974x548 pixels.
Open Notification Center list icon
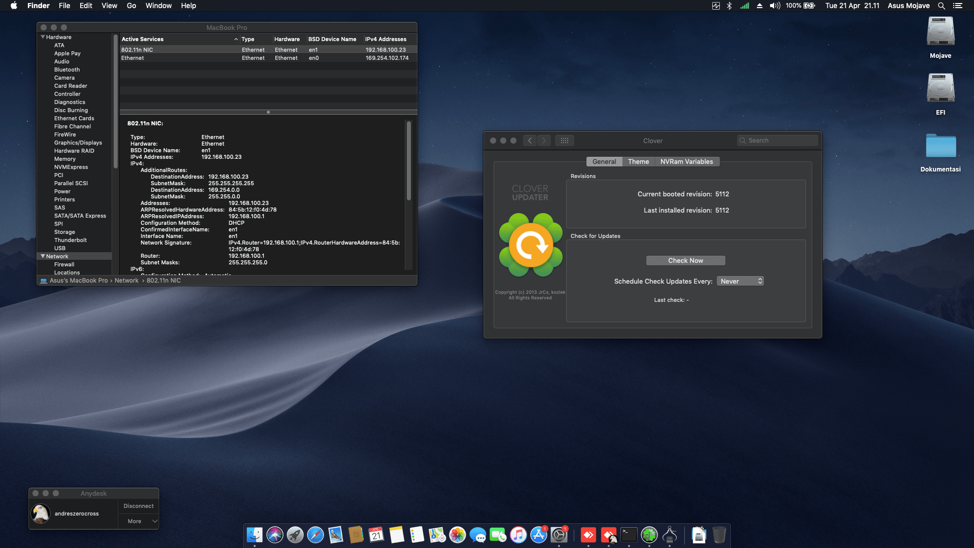(x=958, y=6)
